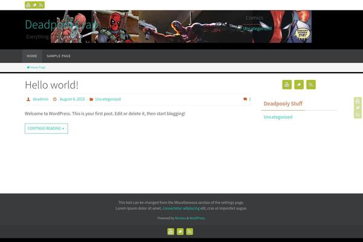Screen dimensions: 363x242
Task: Open RSS feed icon in top-left social bar
Action: click(x=41, y=5)
